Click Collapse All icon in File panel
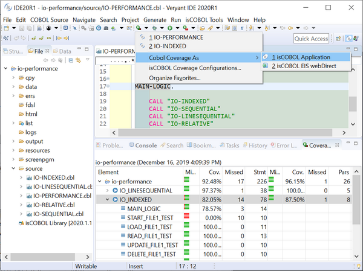 (x=70, y=60)
